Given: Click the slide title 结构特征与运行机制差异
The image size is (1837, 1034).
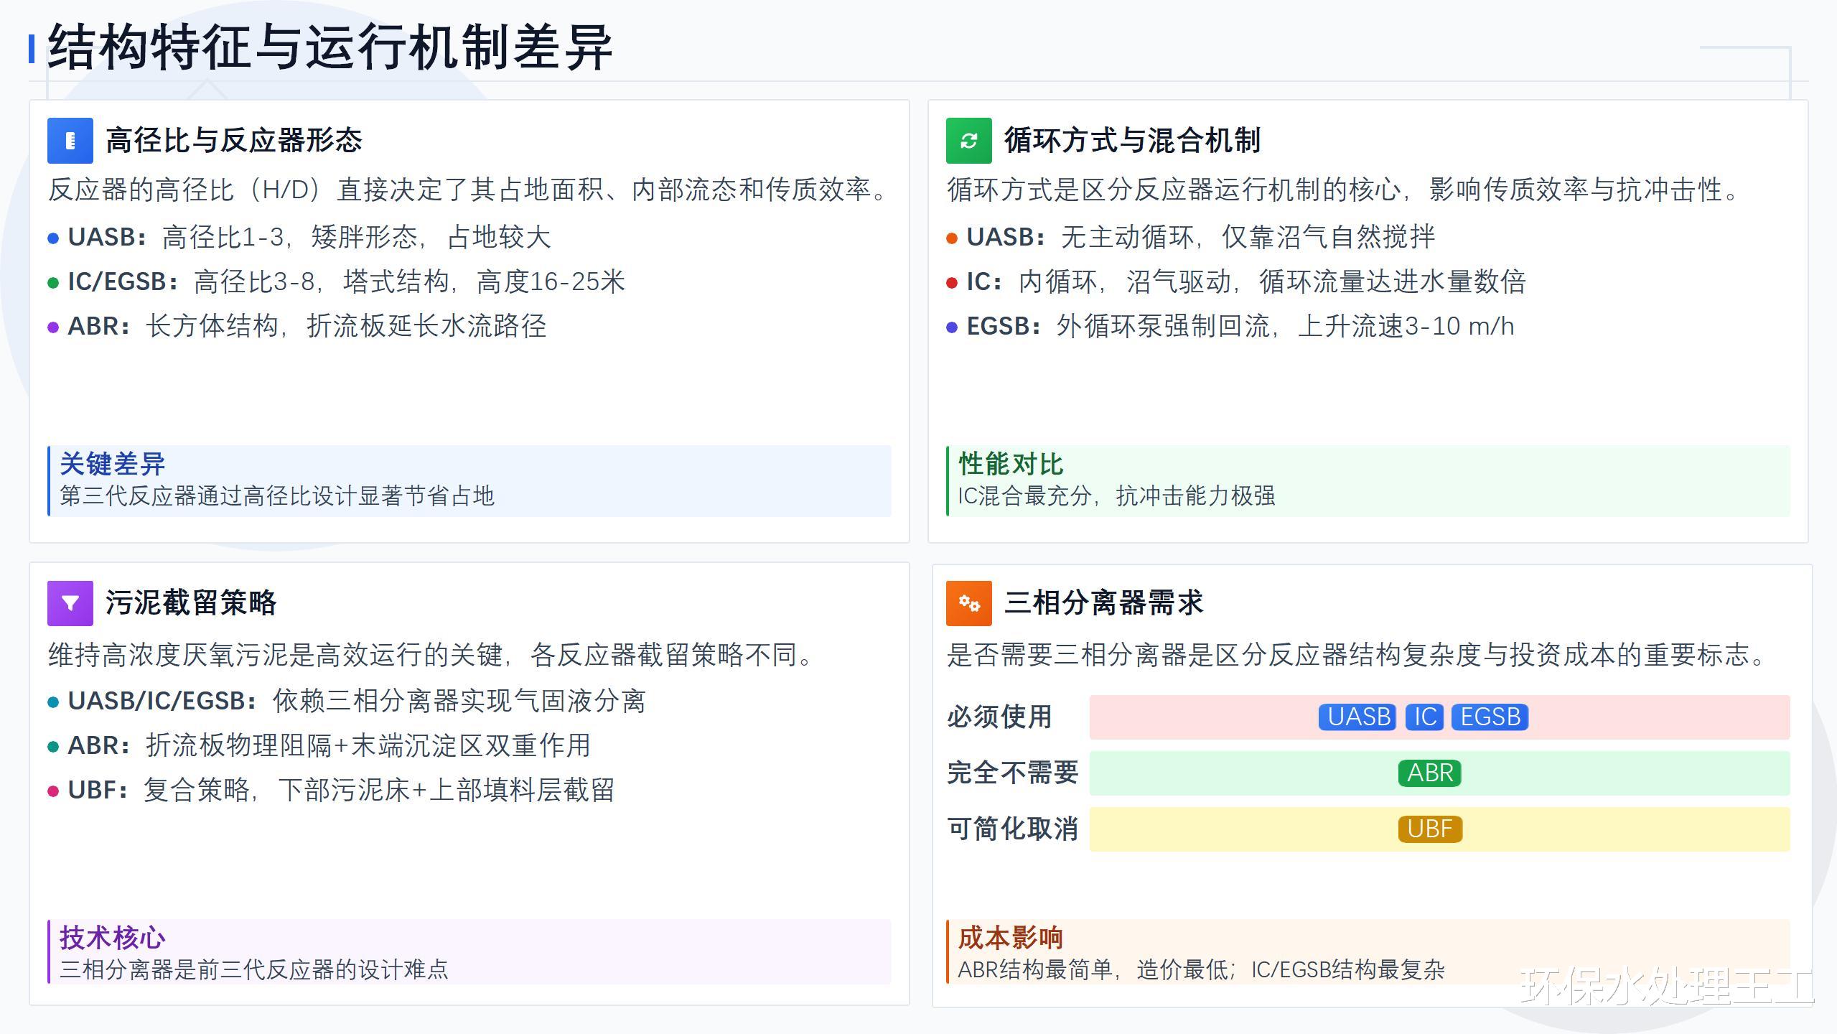Looking at the screenshot, I should coord(330,47).
